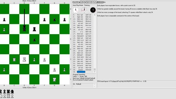Viewport: 176px width, 99px height.
Task: Click white's move 17 'Nc3-e4' in list
Action: tap(80, 34)
